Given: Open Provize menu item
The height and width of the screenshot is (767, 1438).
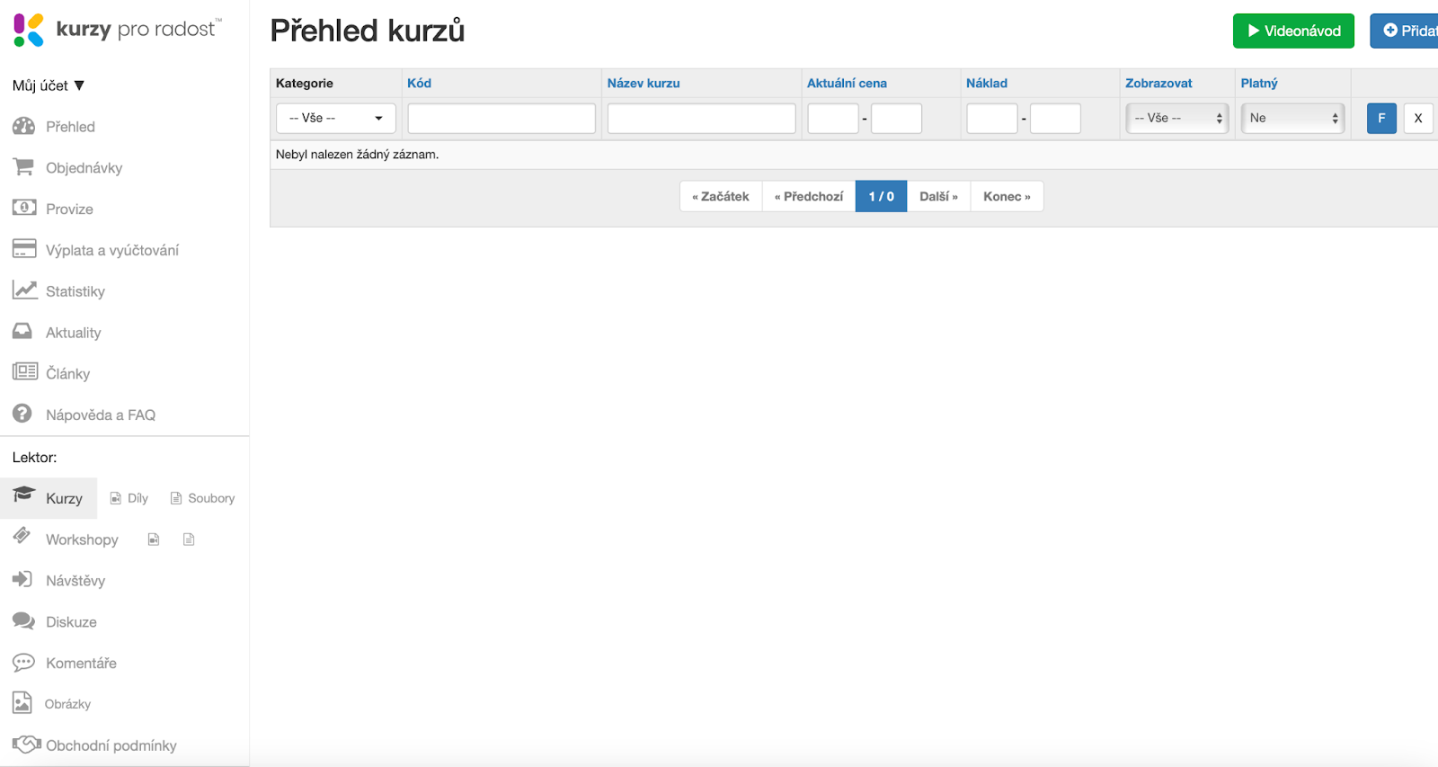Looking at the screenshot, I should click(69, 210).
